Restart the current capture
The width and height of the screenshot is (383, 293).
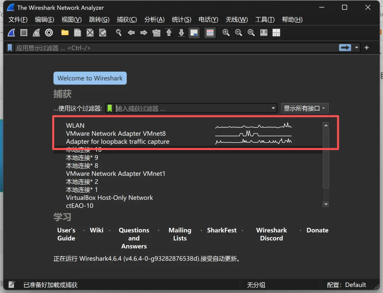(37, 33)
